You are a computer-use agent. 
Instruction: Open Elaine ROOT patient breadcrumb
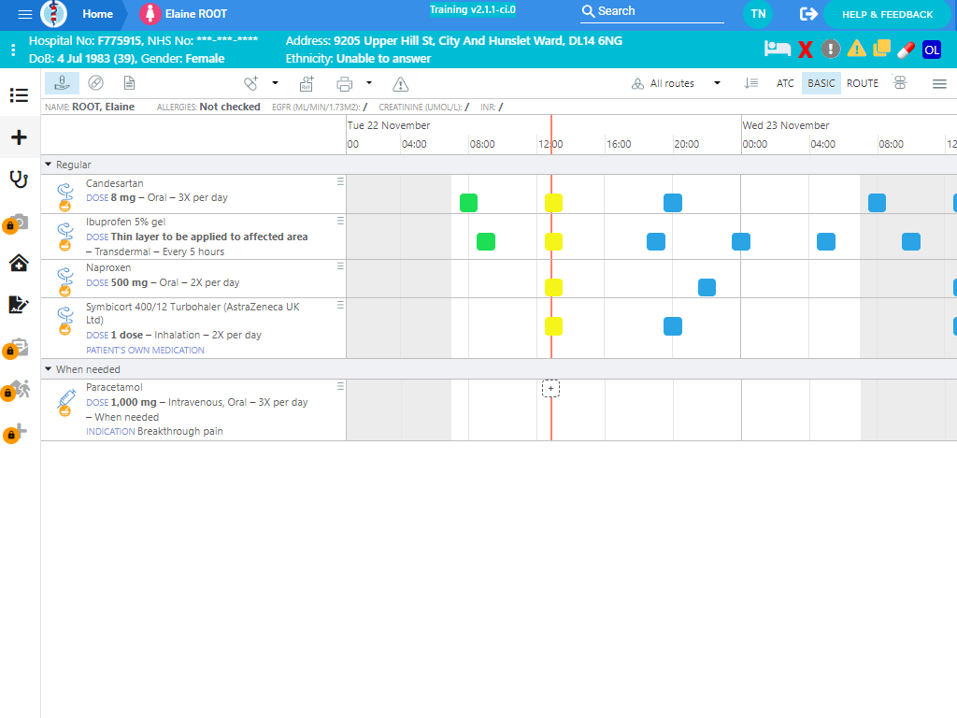tap(183, 14)
